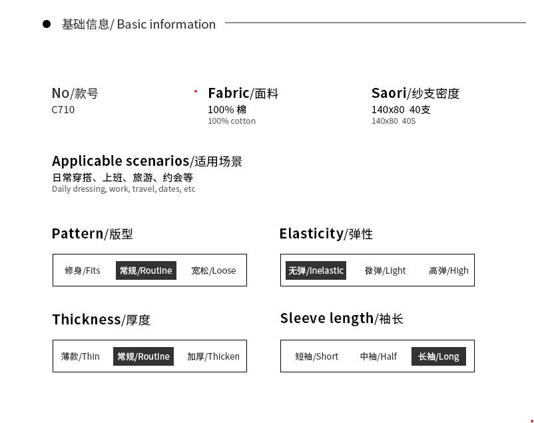Select the Thin thickness option

click(81, 356)
